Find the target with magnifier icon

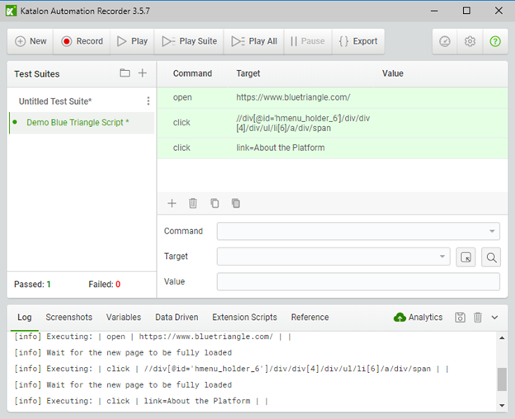[491, 257]
